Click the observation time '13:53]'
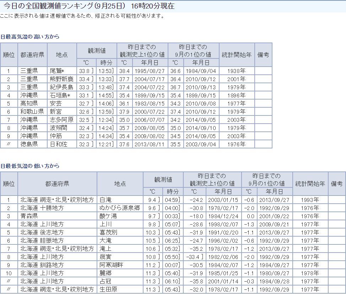This screenshot has height=294, width=346. 106,71
